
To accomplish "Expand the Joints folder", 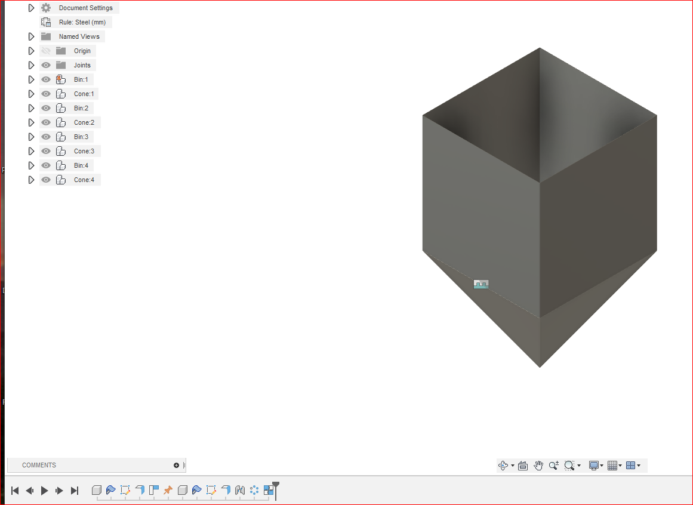I will coord(31,66).
